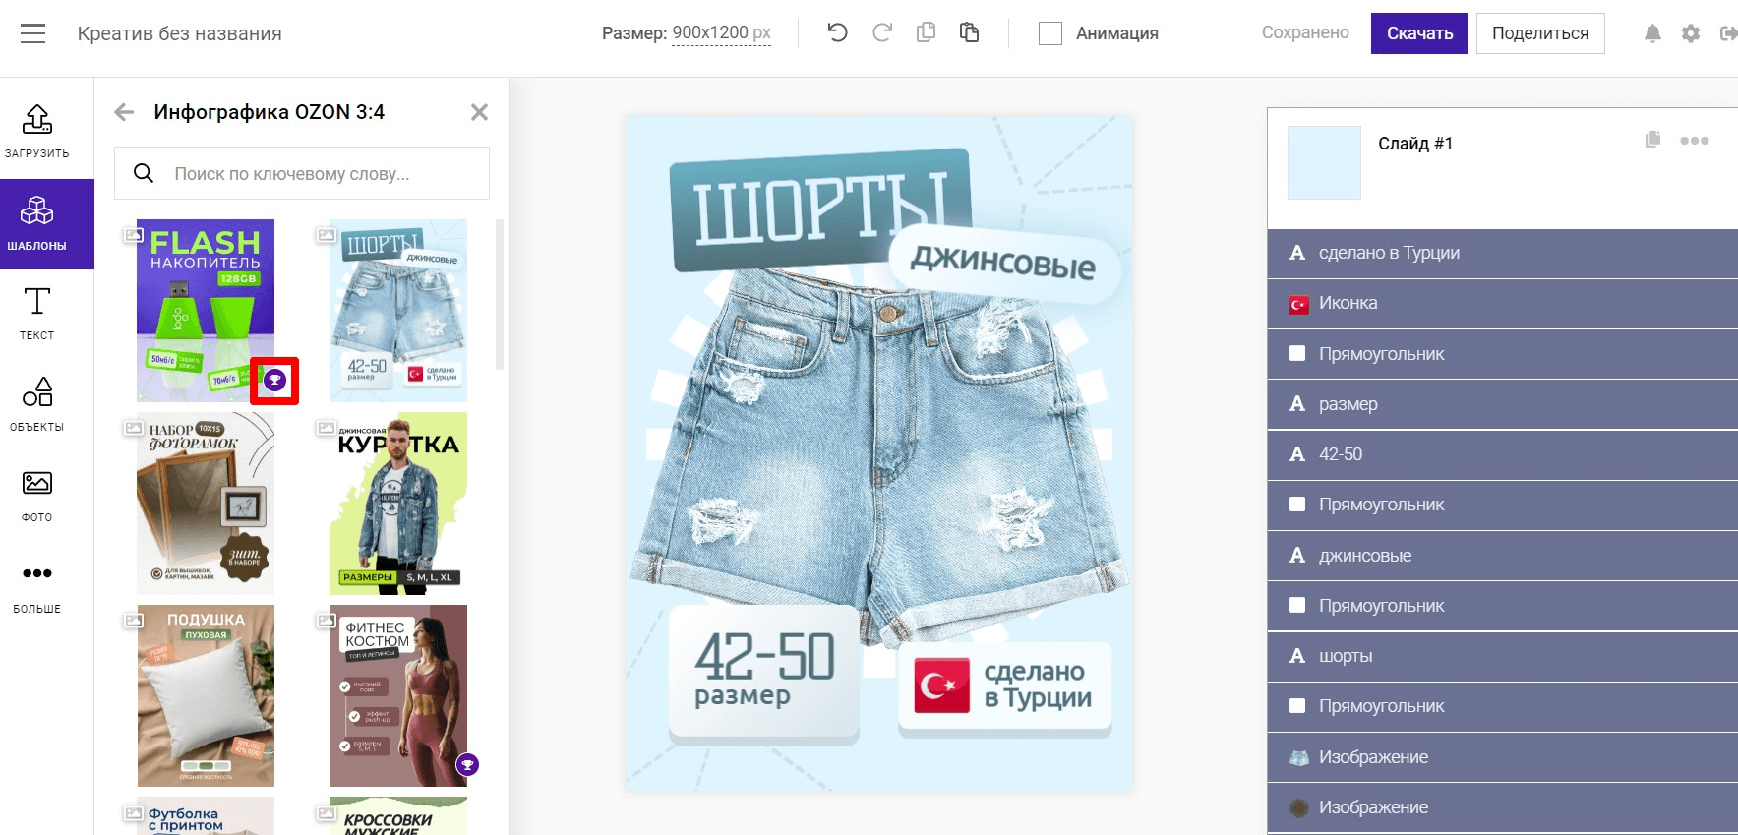Select the 42-50 text layer
The image size is (1738, 835).
[1503, 454]
